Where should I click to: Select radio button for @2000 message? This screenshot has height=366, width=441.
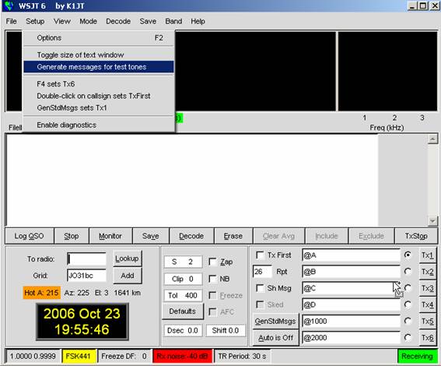tap(408, 337)
